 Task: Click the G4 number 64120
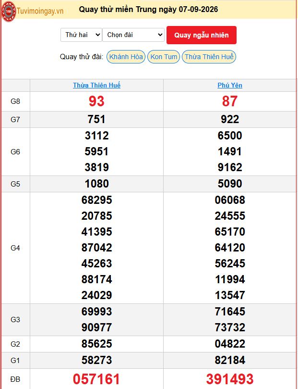click(230, 248)
